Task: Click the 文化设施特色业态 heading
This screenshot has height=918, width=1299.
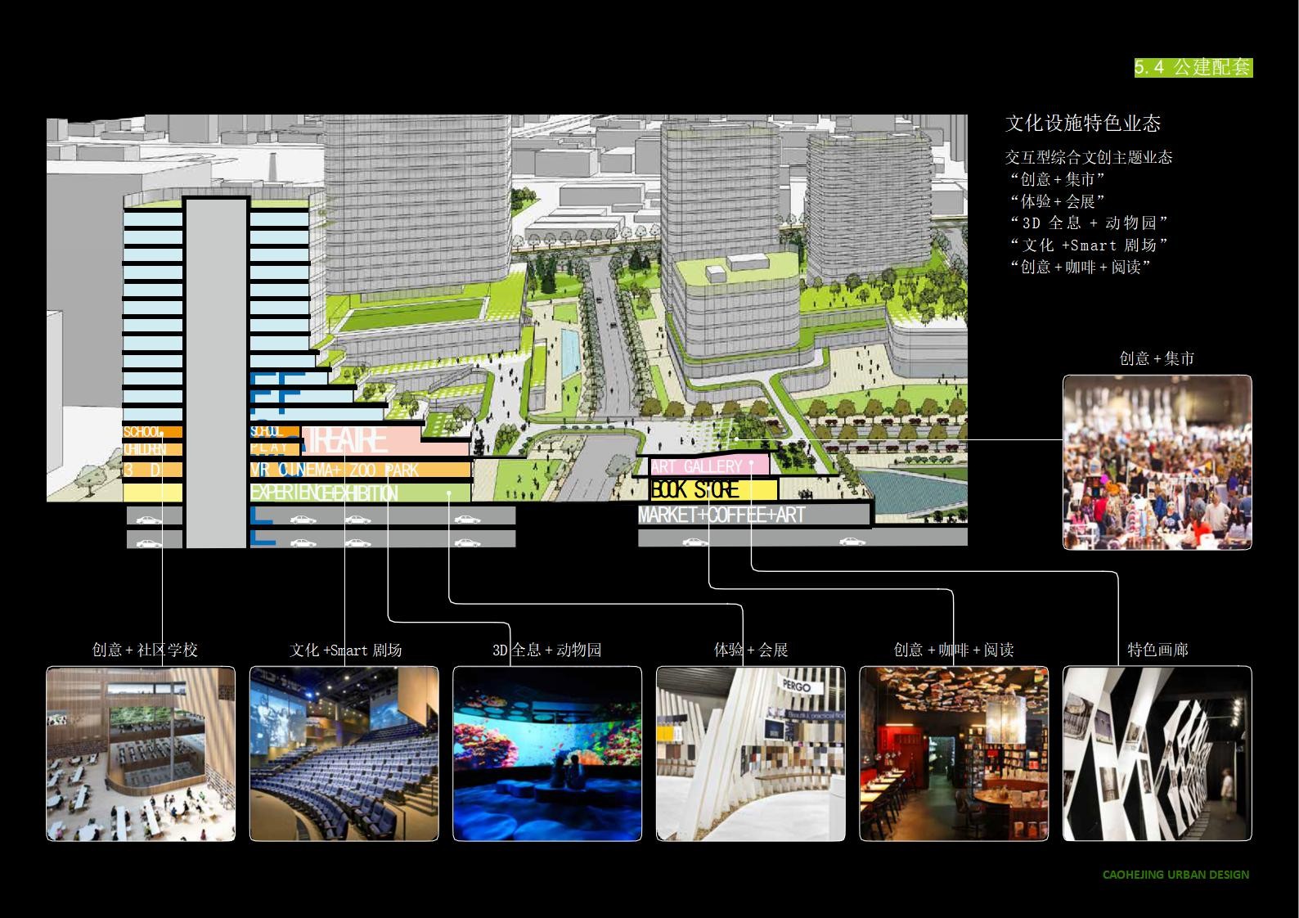Action: 1083,124
